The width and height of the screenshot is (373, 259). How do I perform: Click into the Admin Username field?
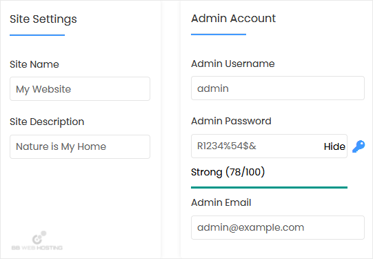(278, 88)
